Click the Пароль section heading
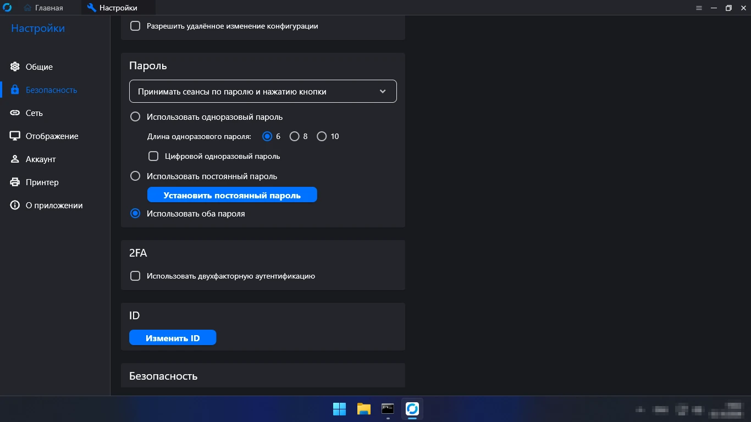751x422 pixels. point(148,66)
